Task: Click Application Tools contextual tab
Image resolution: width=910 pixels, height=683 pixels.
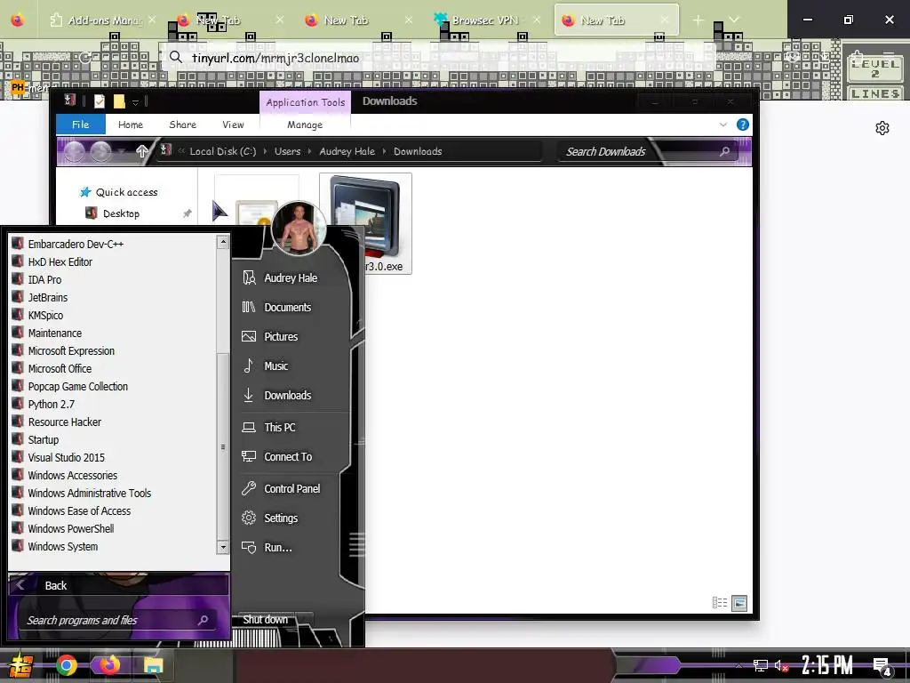Action: tap(306, 102)
